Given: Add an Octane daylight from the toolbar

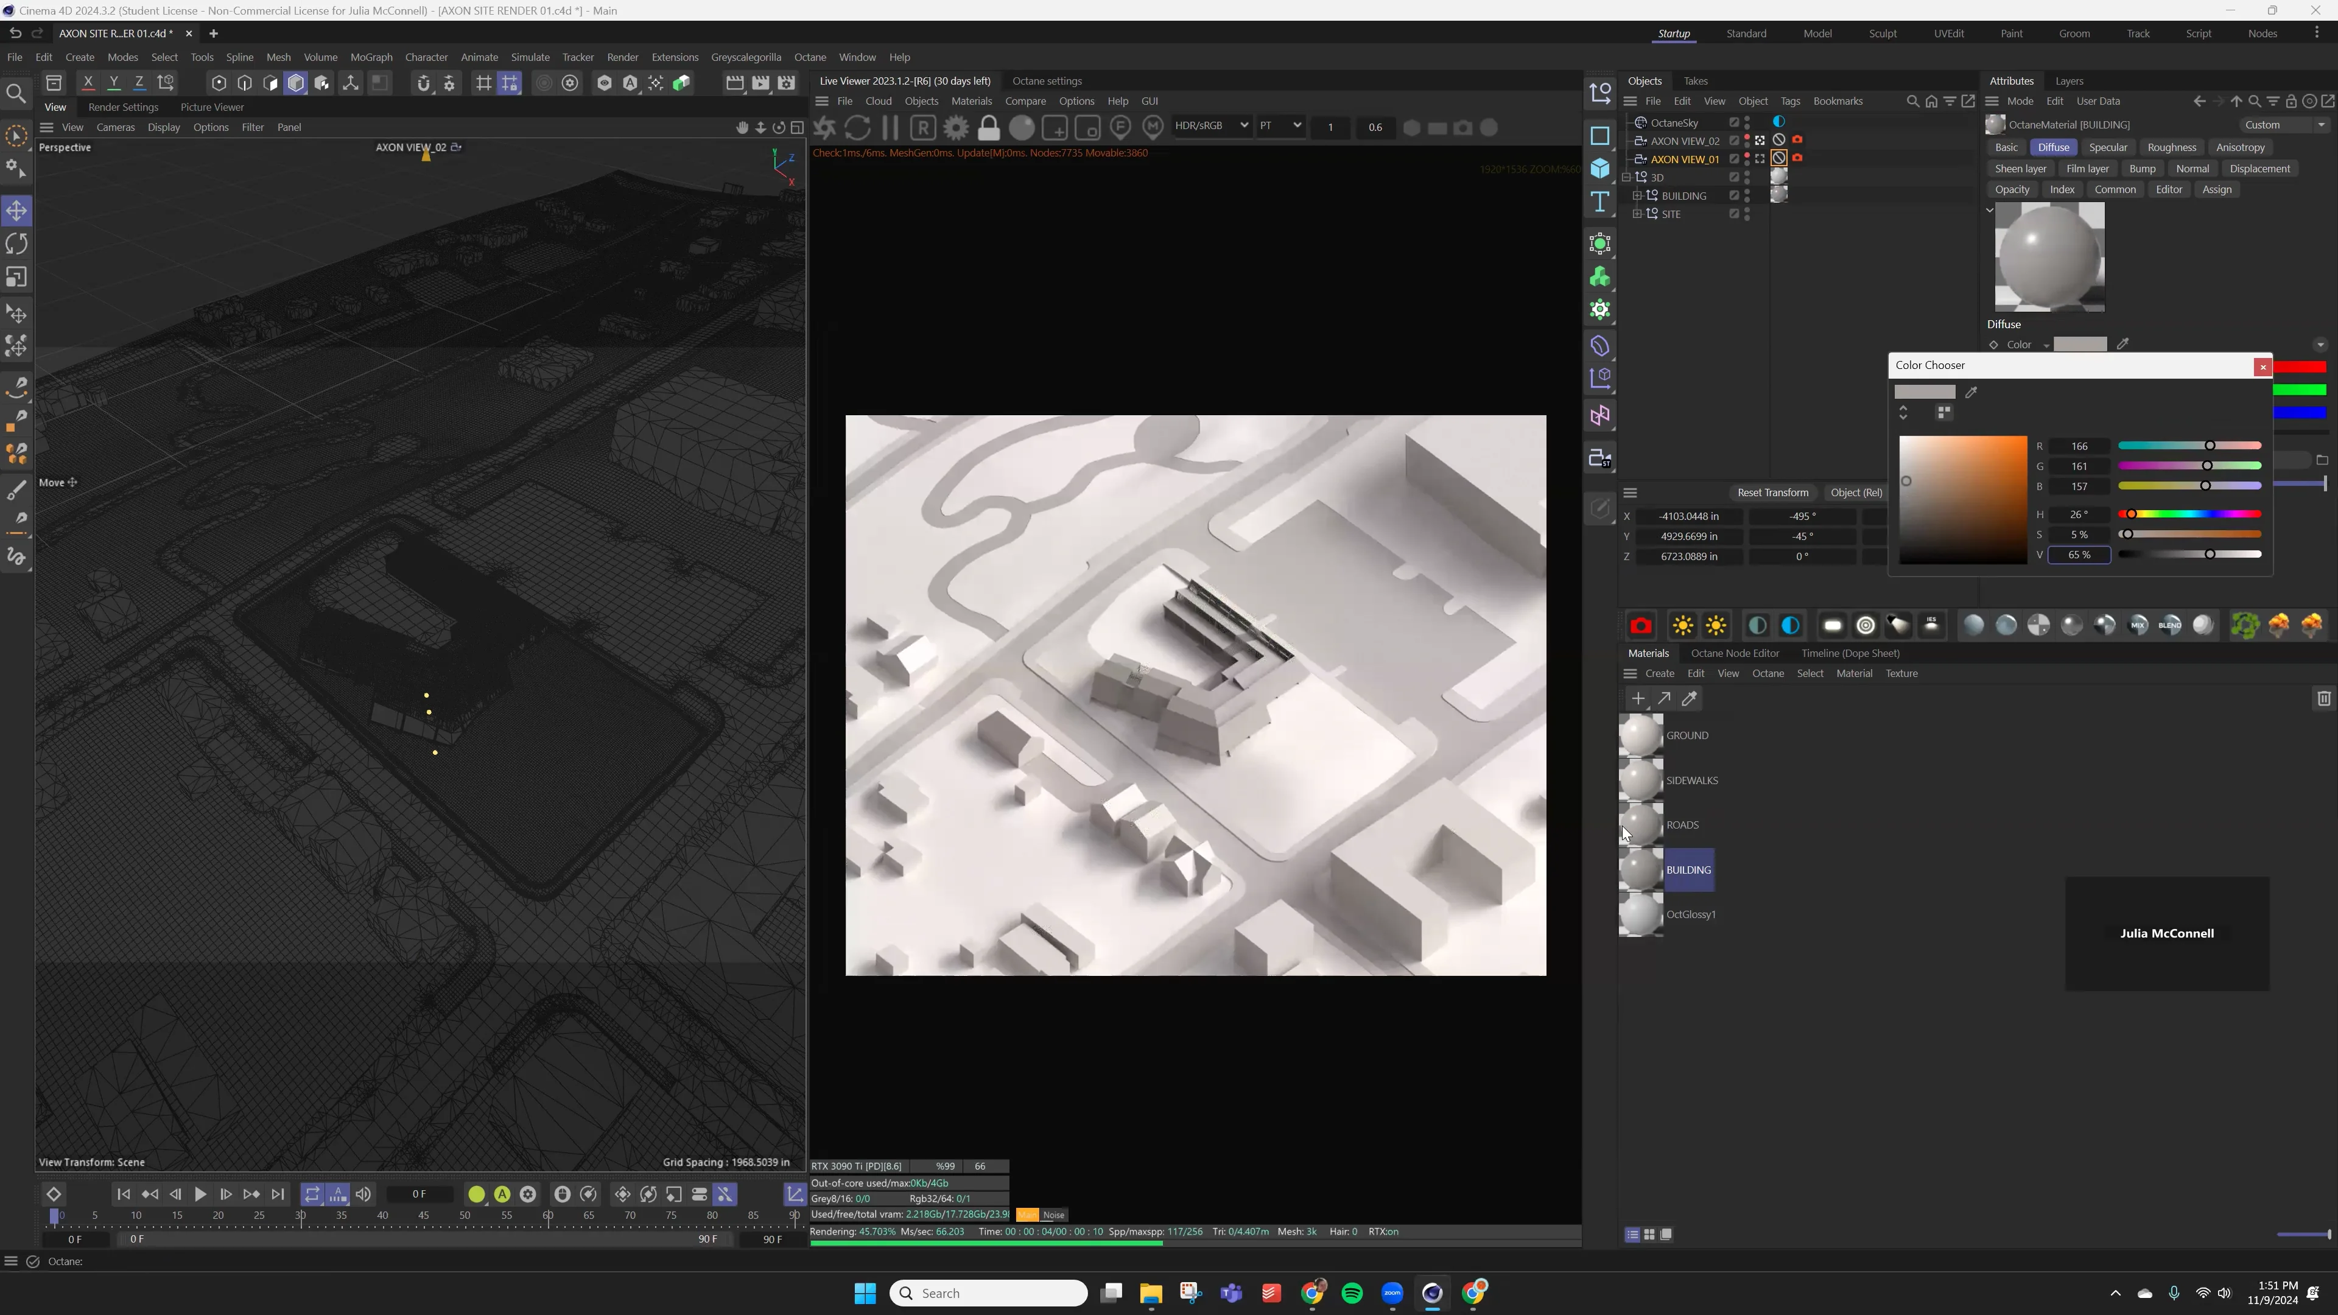Looking at the screenshot, I should pyautogui.click(x=1682, y=625).
